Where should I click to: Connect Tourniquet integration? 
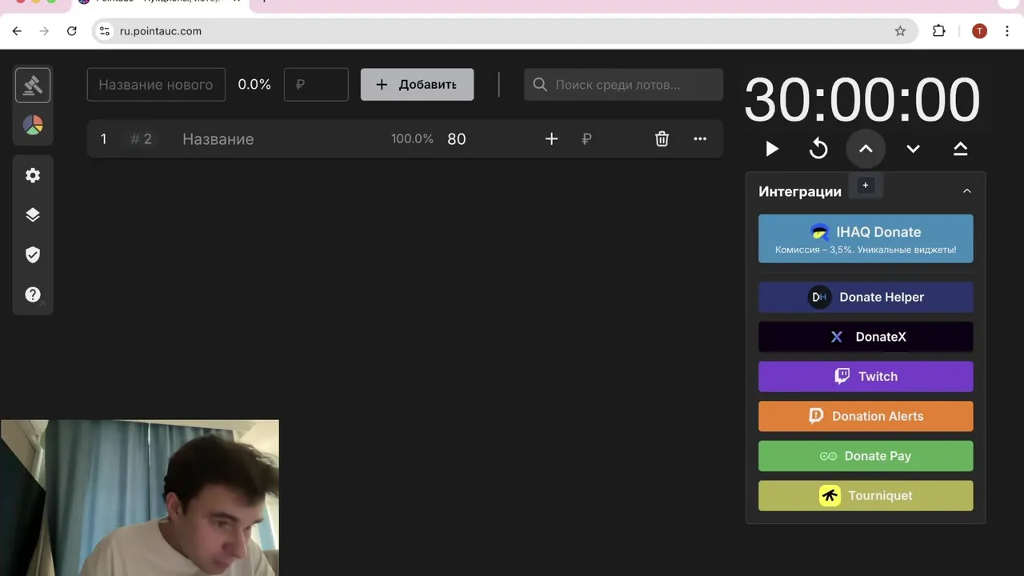click(866, 495)
